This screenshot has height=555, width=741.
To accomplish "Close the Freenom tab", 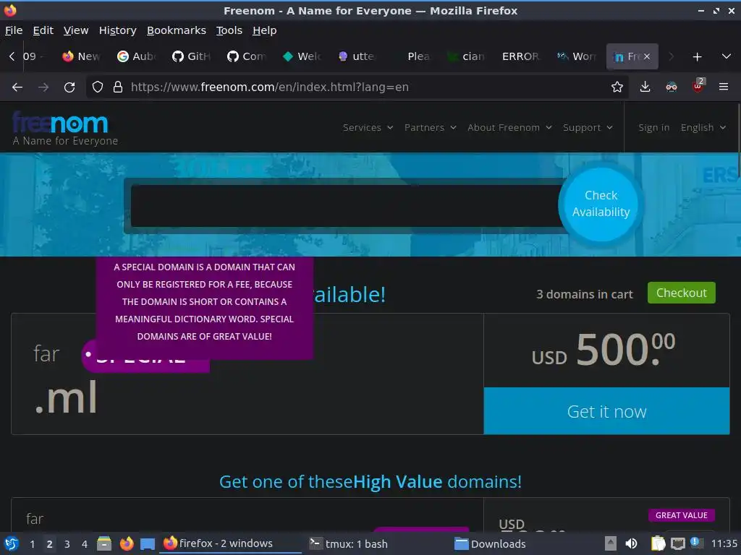I will click(x=647, y=56).
